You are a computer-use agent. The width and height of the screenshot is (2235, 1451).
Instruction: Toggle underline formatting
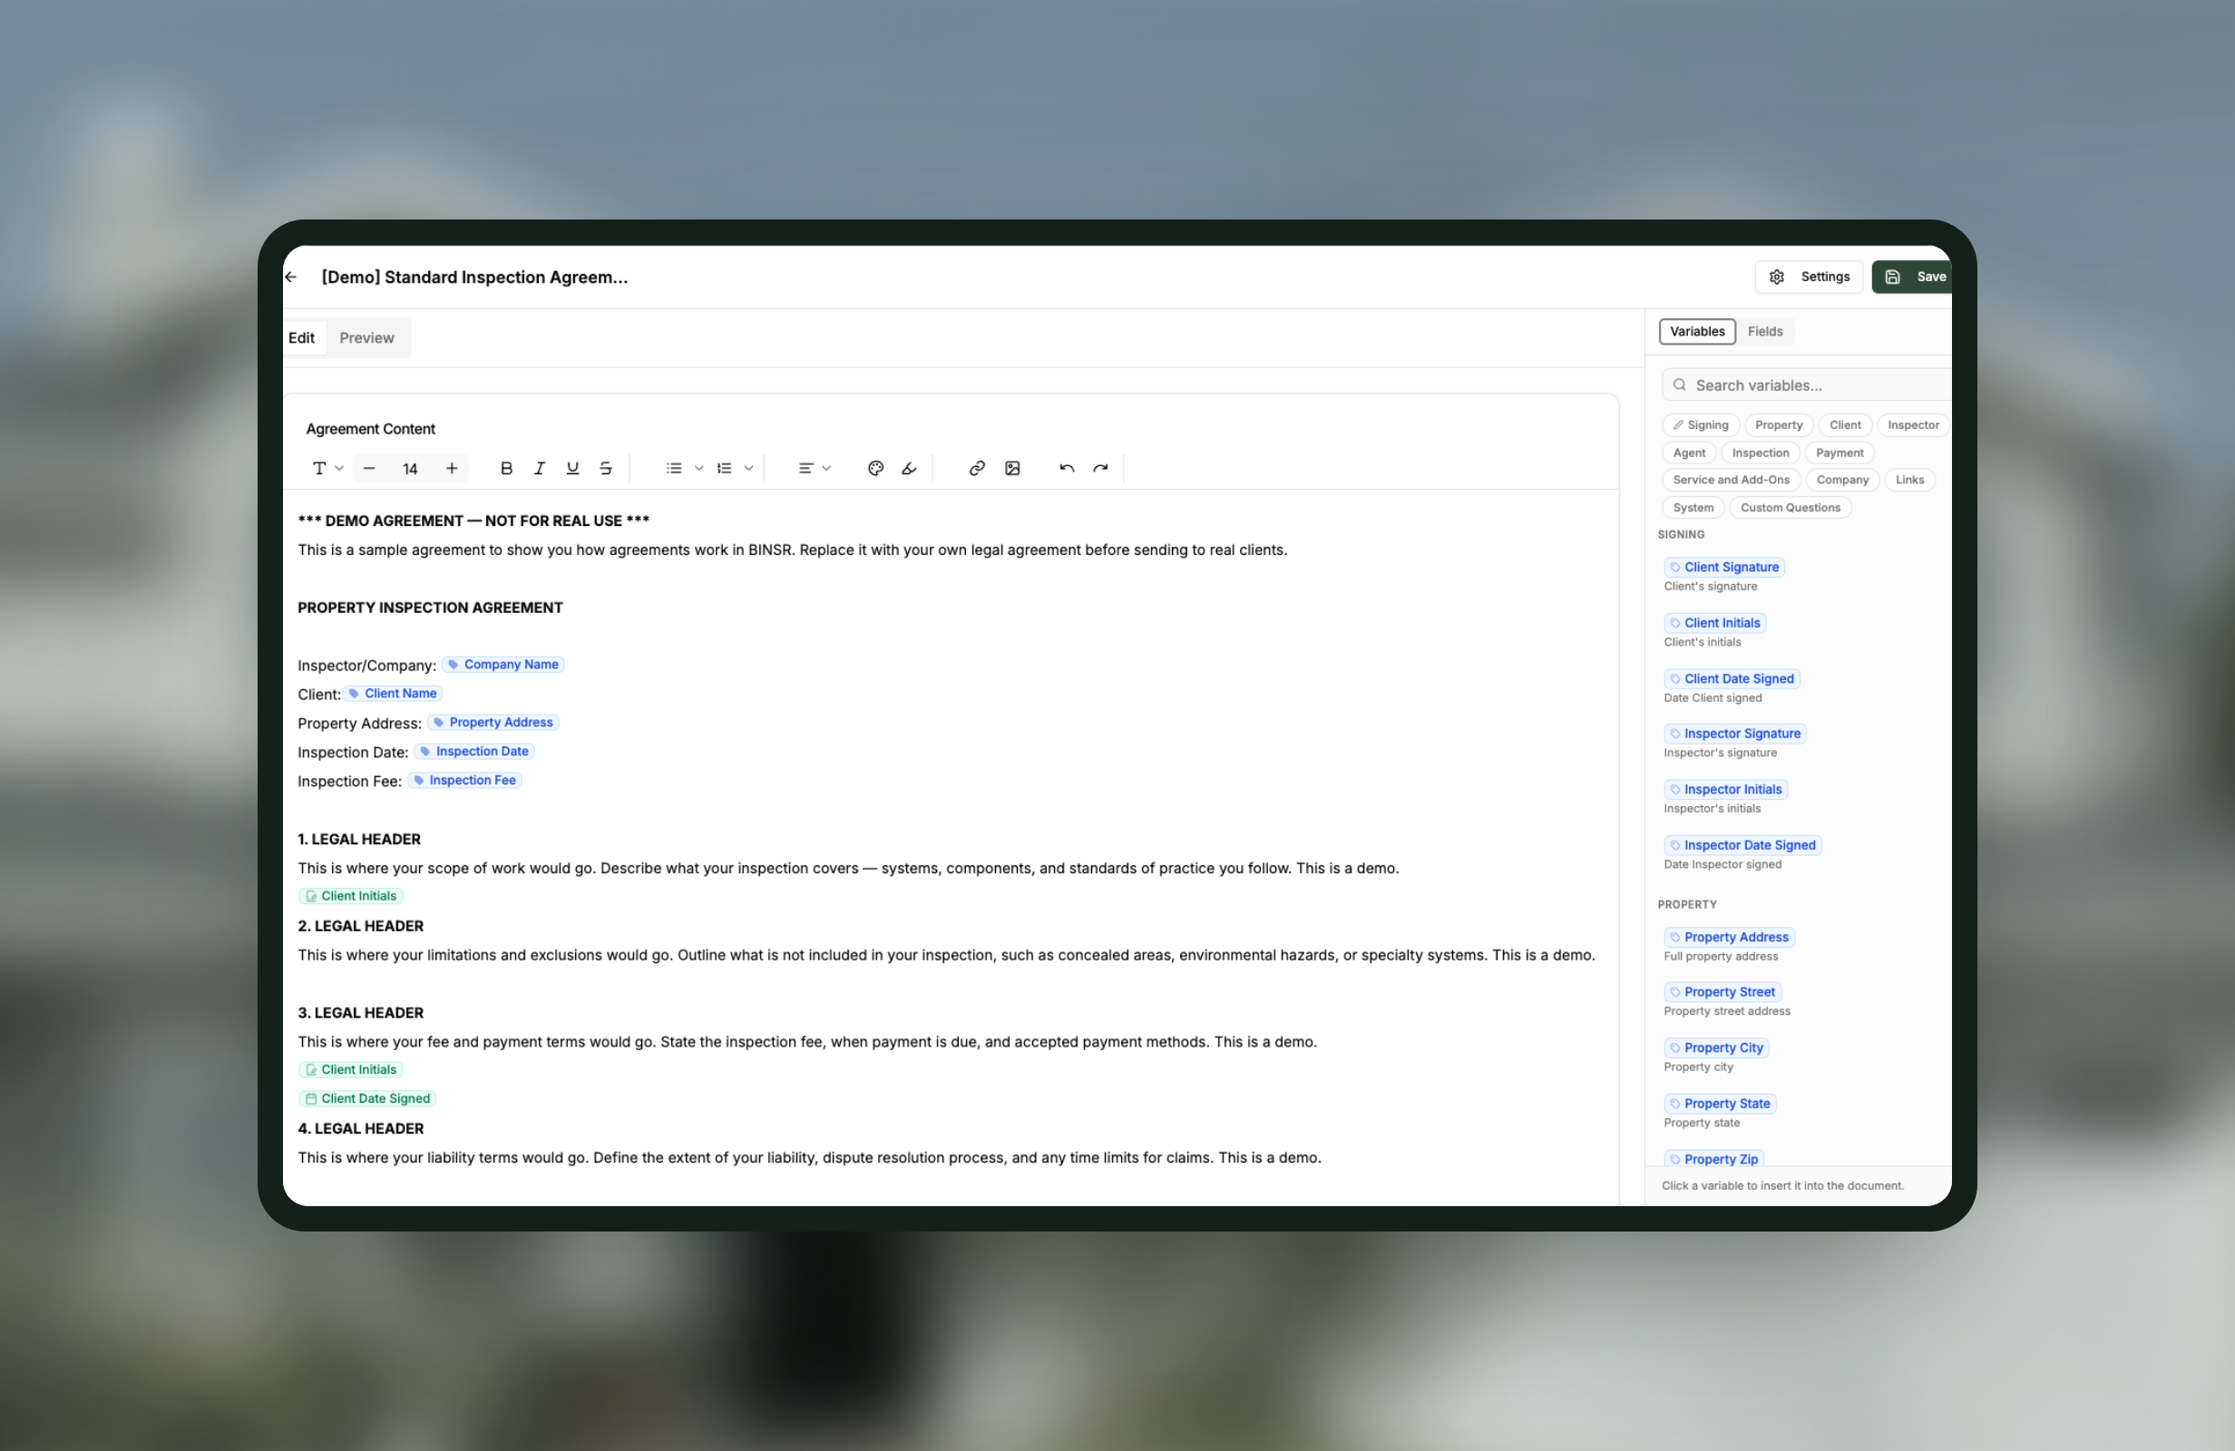click(571, 468)
